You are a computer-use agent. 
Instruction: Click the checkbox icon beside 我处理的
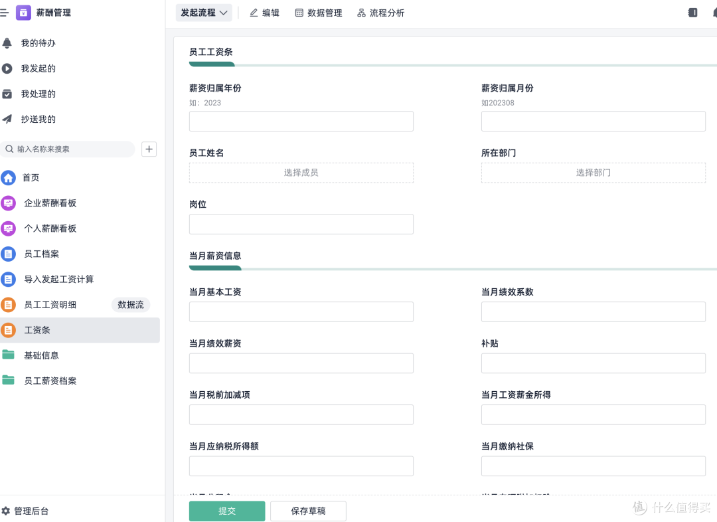point(7,94)
